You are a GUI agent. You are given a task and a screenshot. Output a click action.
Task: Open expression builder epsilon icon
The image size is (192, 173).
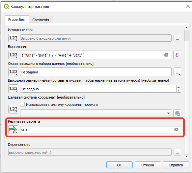click(177, 55)
